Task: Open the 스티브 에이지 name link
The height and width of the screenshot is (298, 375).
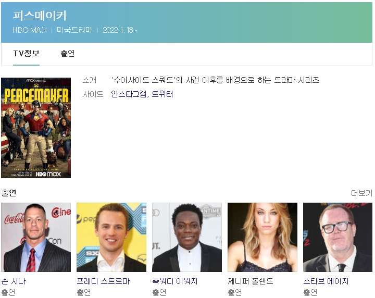Action: coord(326,281)
